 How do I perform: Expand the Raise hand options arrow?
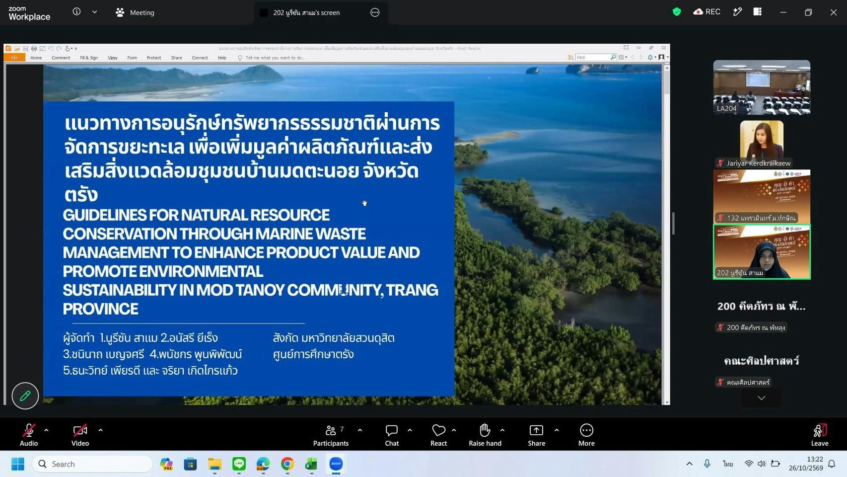click(x=502, y=430)
